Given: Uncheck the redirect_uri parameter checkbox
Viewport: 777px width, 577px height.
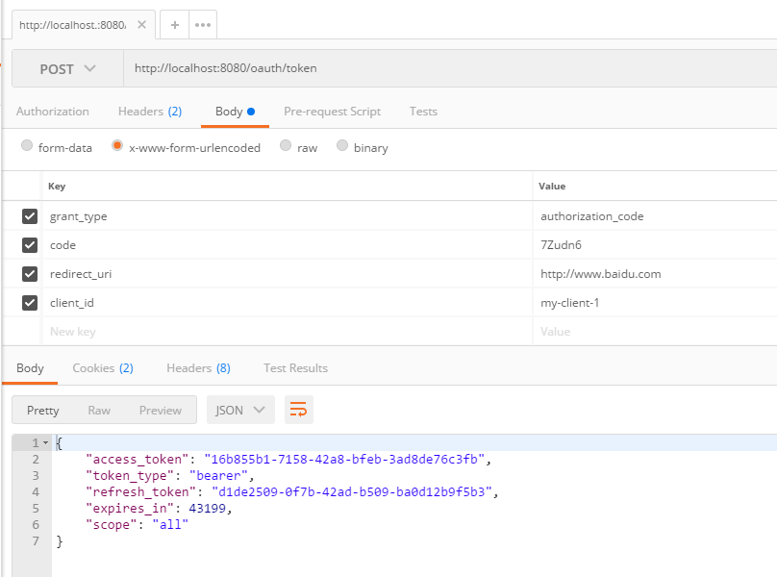Looking at the screenshot, I should [x=30, y=274].
